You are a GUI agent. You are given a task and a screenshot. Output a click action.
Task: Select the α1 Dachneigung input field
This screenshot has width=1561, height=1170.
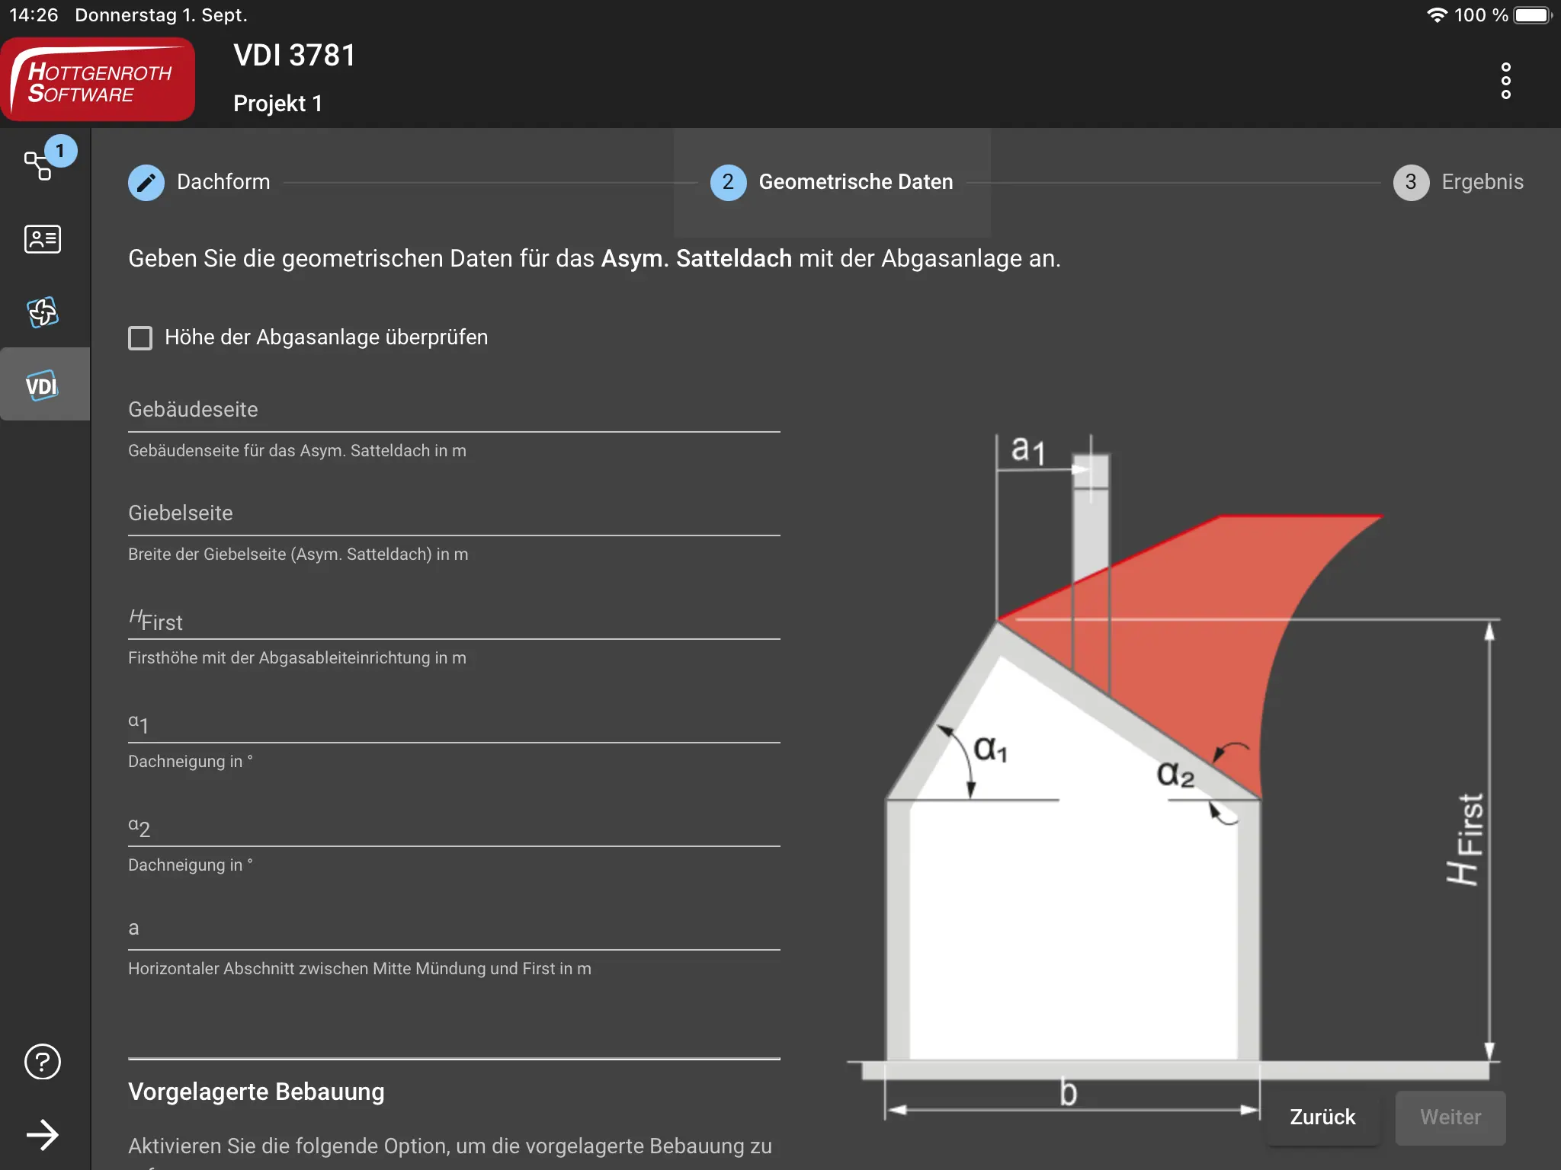[x=454, y=724]
